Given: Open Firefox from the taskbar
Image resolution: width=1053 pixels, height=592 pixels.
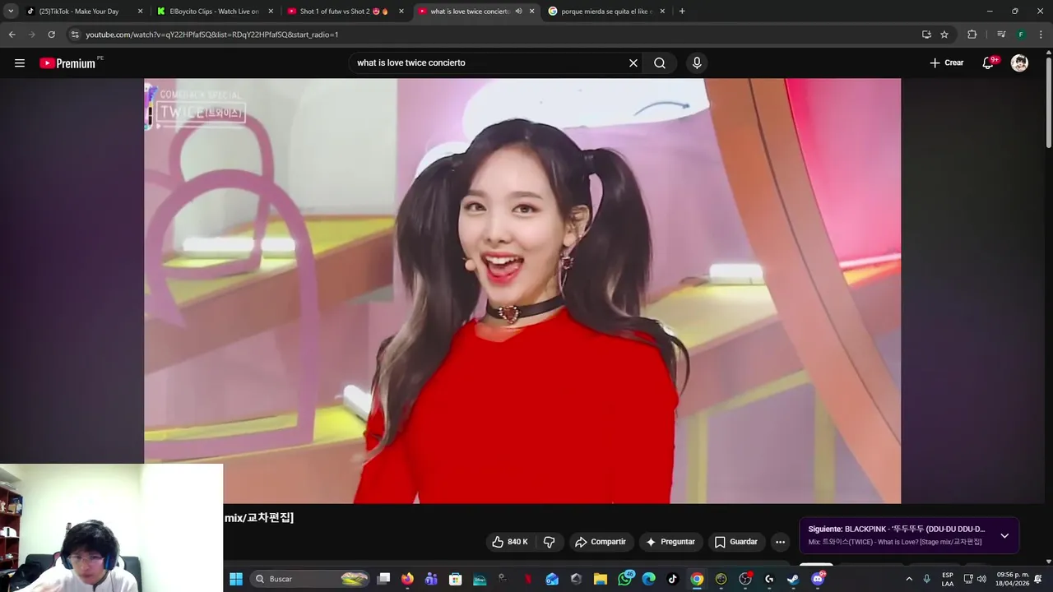Looking at the screenshot, I should pyautogui.click(x=407, y=579).
